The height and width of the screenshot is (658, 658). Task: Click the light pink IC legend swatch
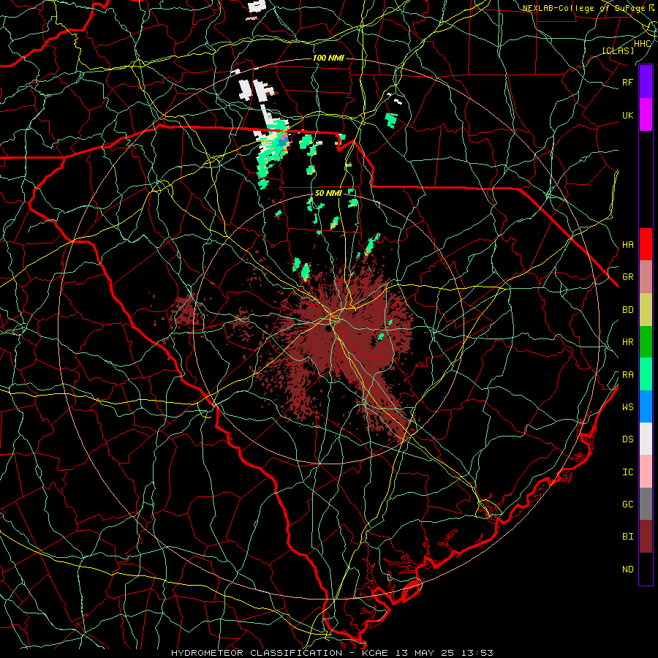pos(646,472)
